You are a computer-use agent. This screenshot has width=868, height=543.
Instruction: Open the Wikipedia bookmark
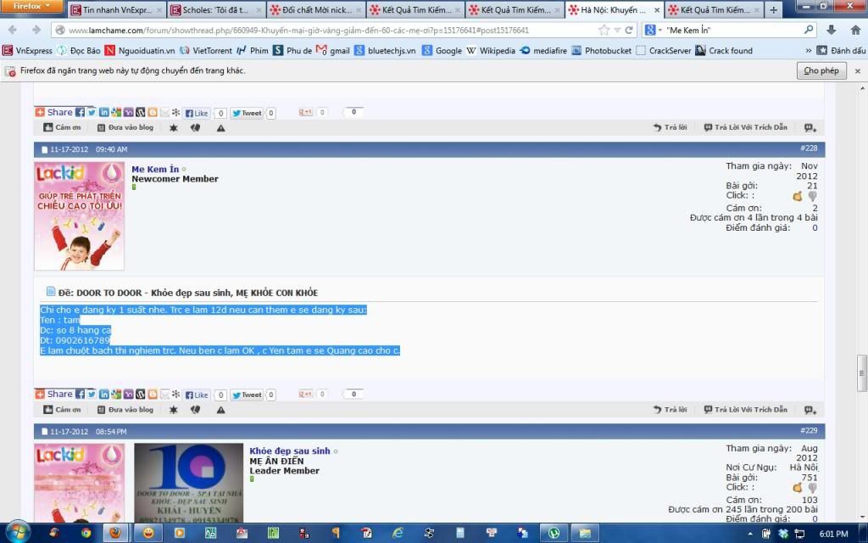click(491, 50)
